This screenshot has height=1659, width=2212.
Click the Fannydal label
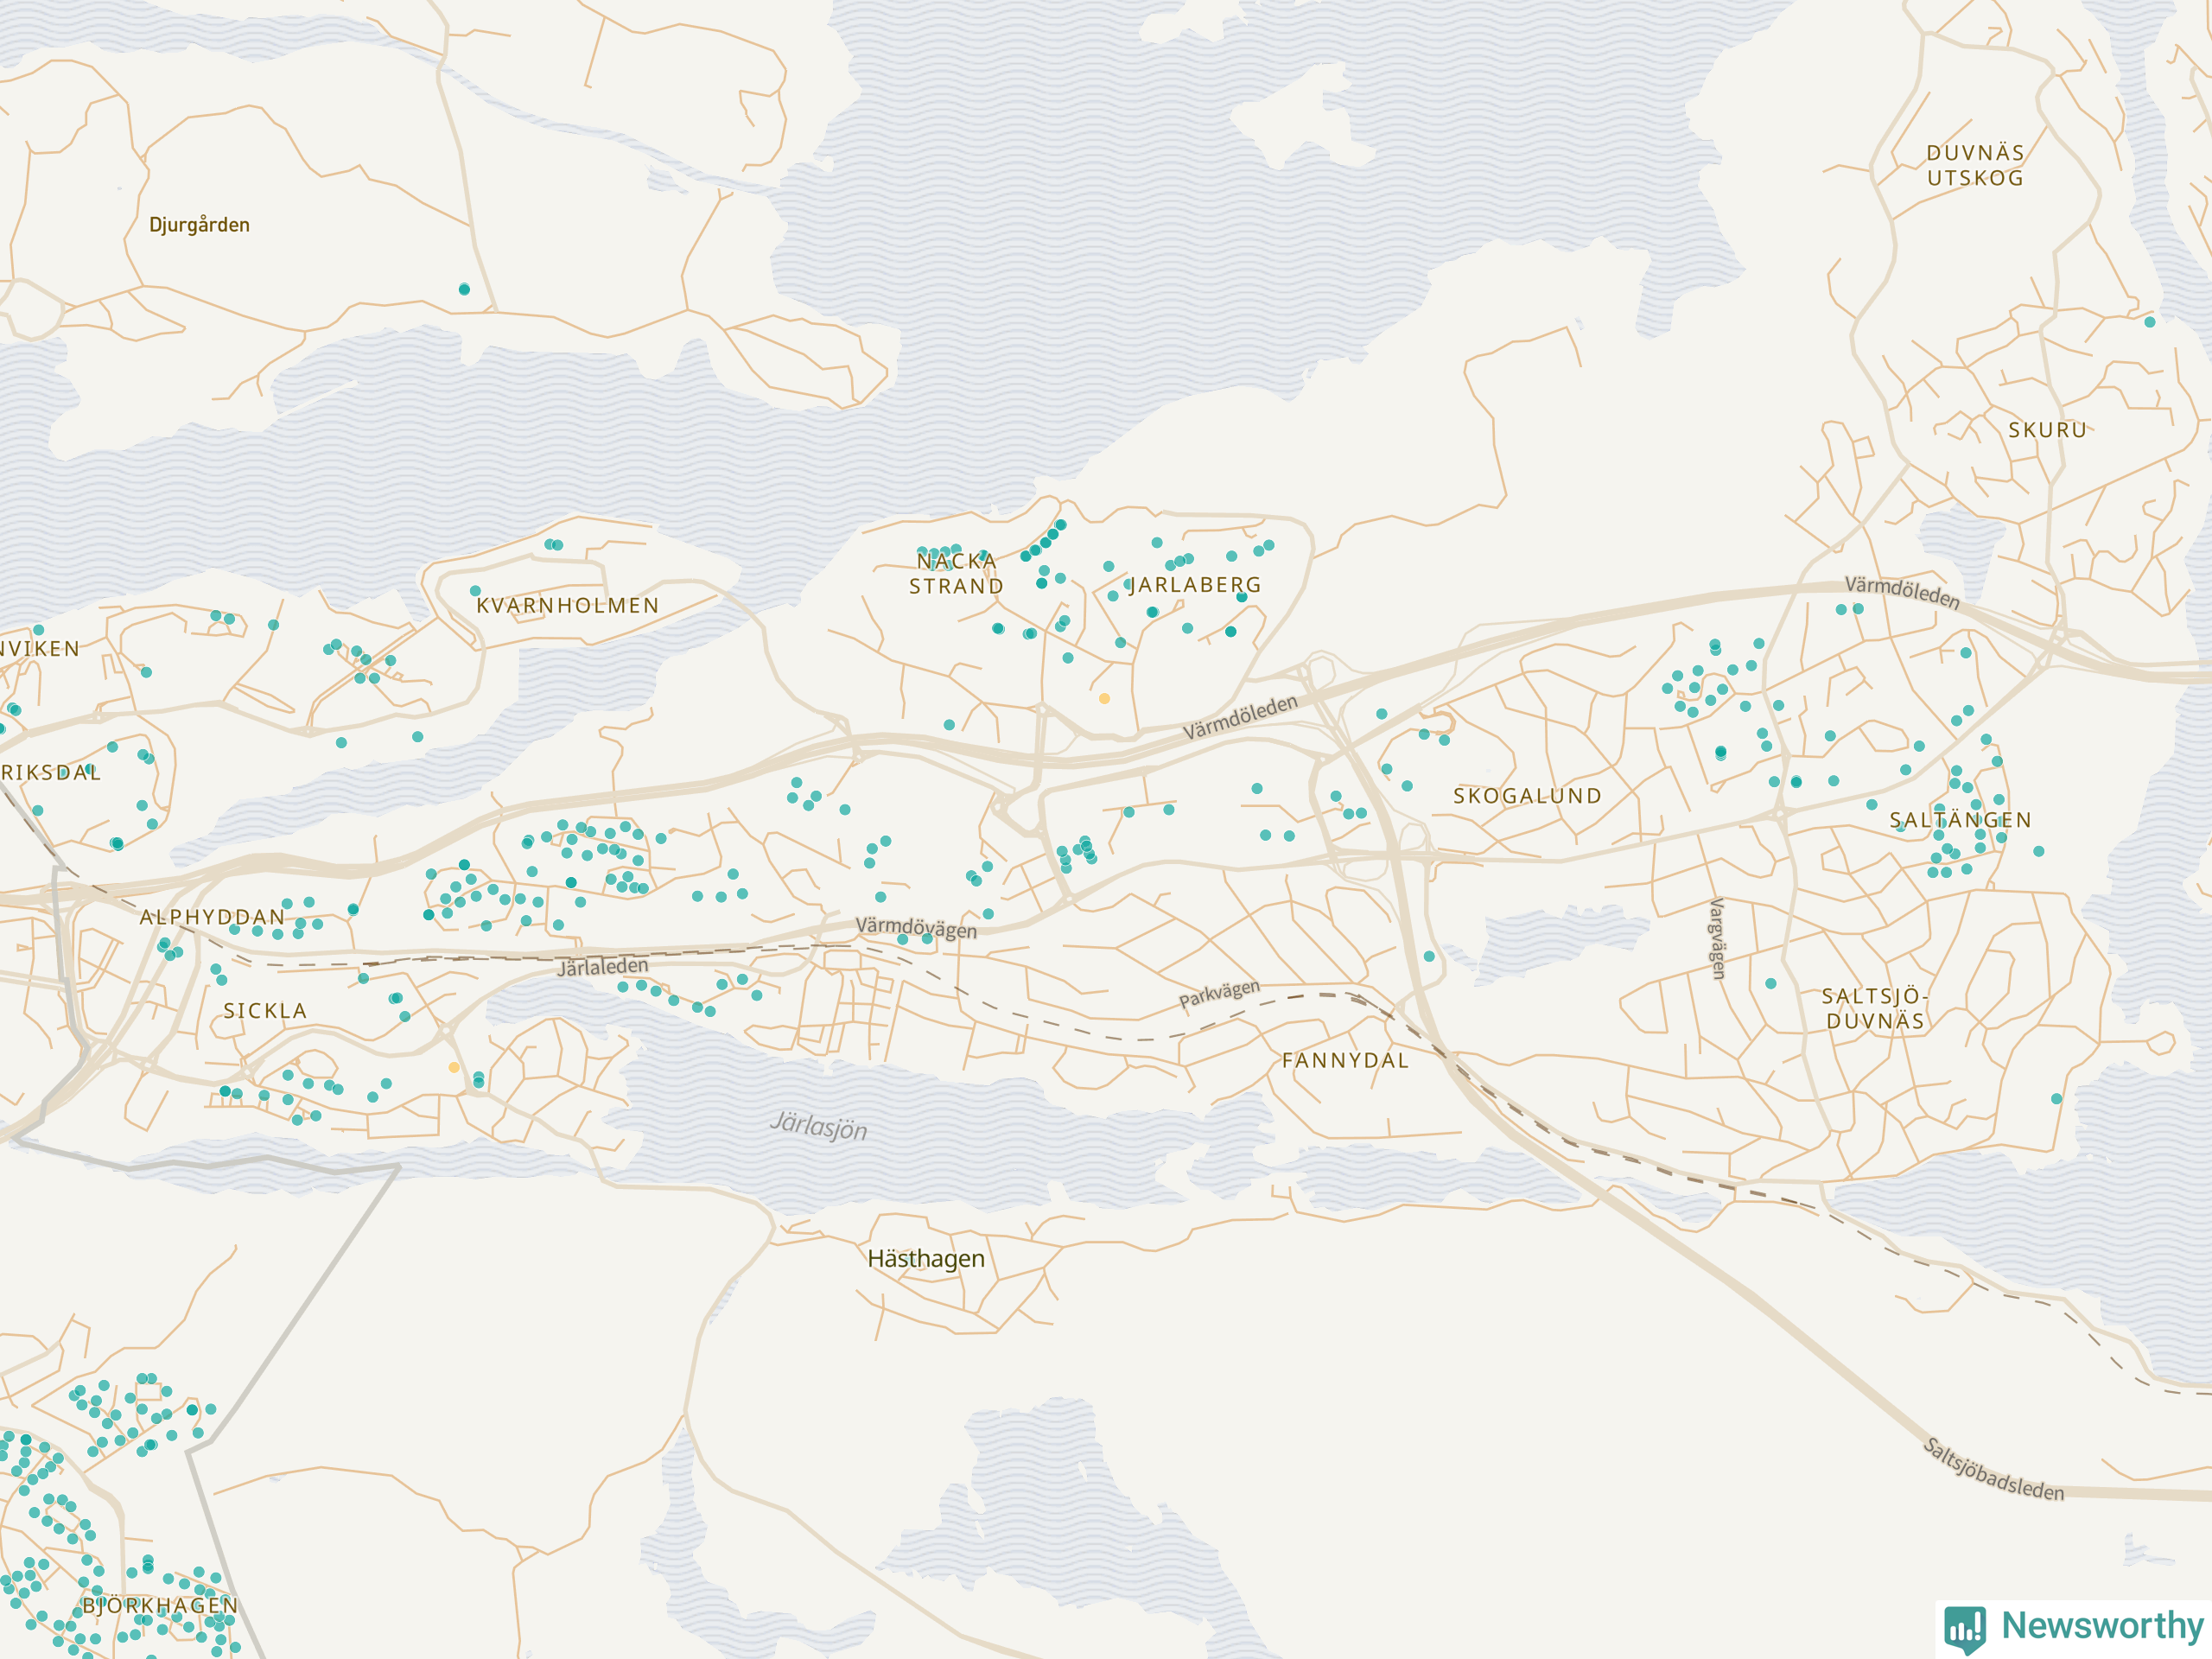[1345, 1060]
